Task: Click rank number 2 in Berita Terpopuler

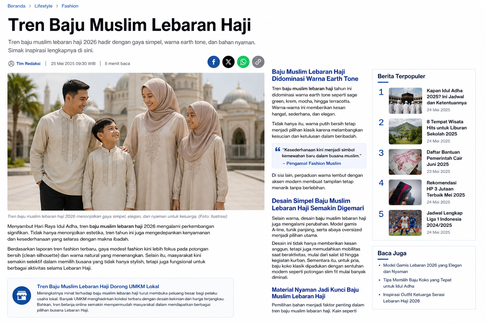Action: point(381,122)
